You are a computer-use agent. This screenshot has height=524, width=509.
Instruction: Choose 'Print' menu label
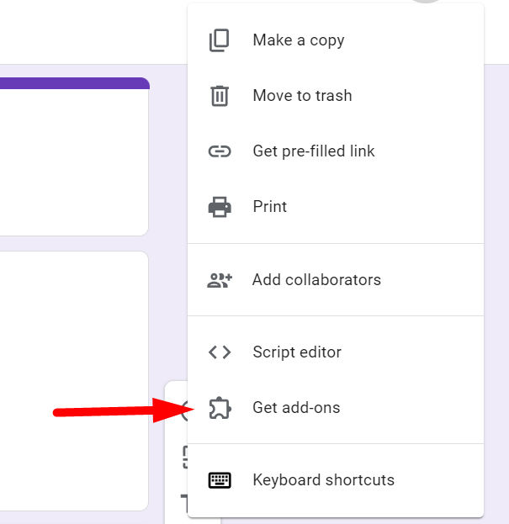pos(270,207)
